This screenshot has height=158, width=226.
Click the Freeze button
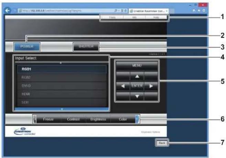point(49,119)
